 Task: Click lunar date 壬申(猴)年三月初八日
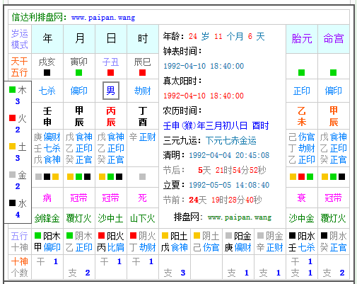click(x=205, y=126)
